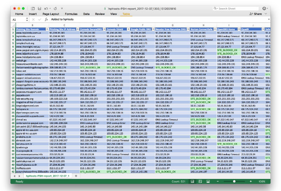Select row 12 header
The width and height of the screenshot is (281, 191).
13,67
